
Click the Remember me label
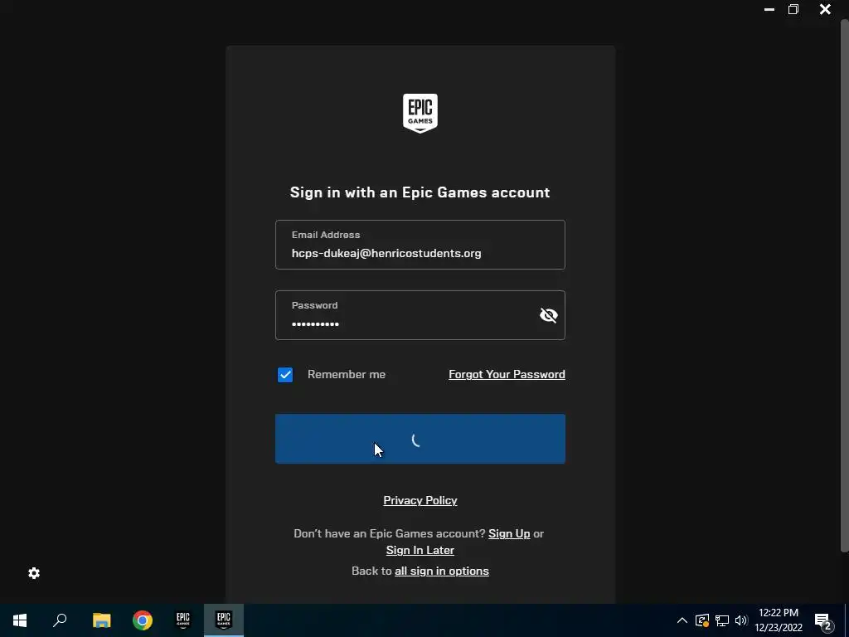pos(347,374)
